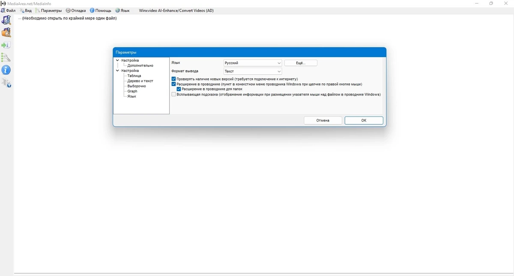514x276 pixels.
Task: Confirm with the OK button
Action: point(364,121)
